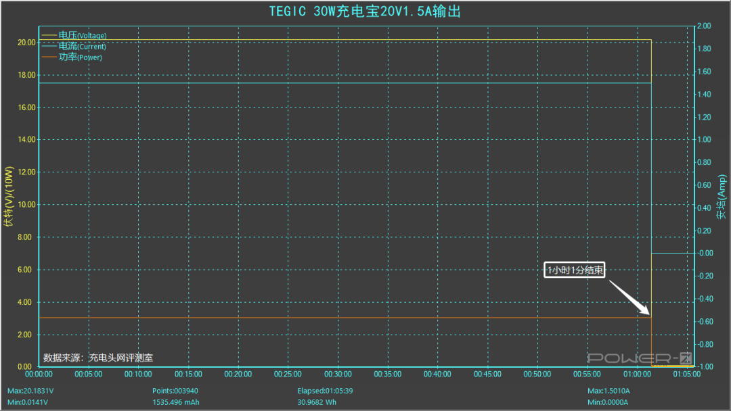
Task: Click the 01:05:00 time axis tick
Action: (687, 374)
